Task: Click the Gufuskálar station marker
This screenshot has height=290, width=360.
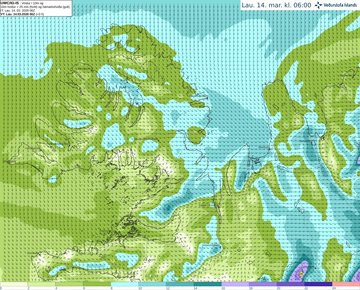Action: 40,255
